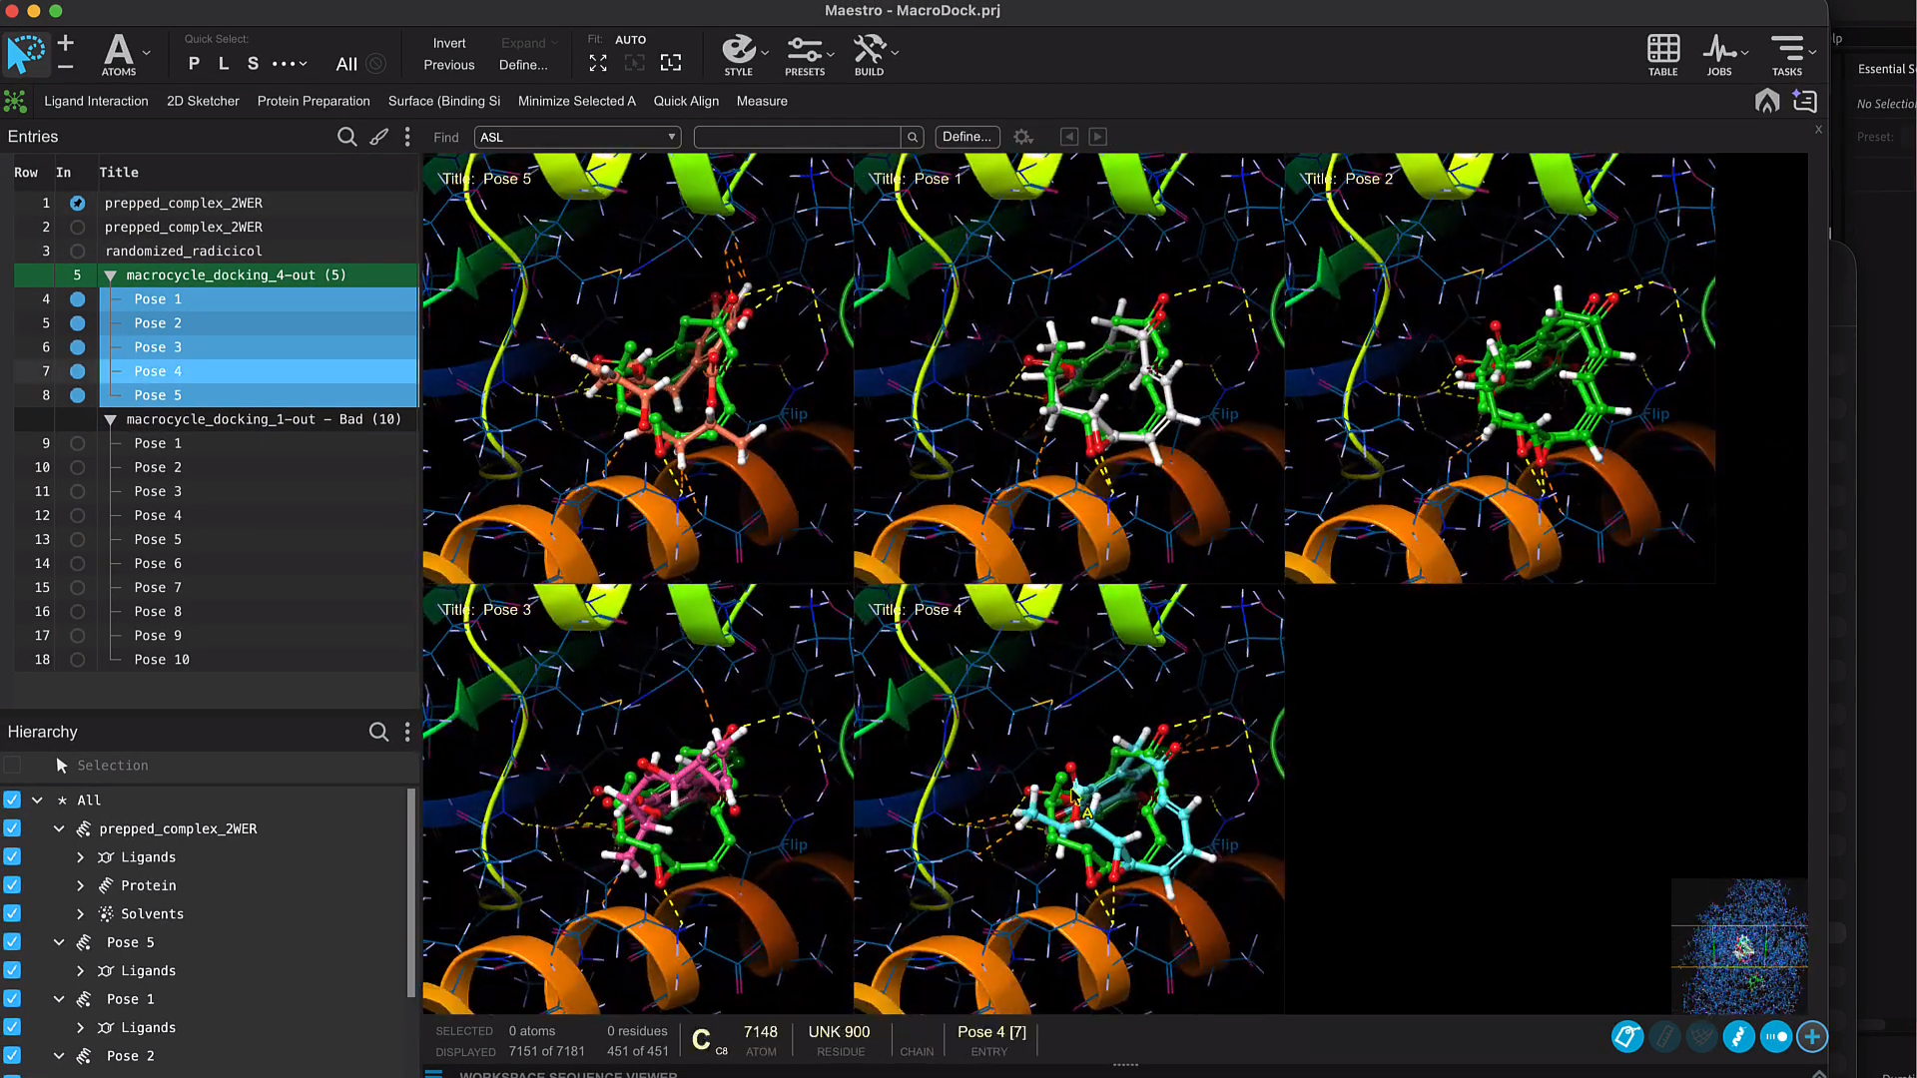Viewport: 1917px width, 1078px height.
Task: Click the Define... button beside Find field
Action: tap(966, 137)
